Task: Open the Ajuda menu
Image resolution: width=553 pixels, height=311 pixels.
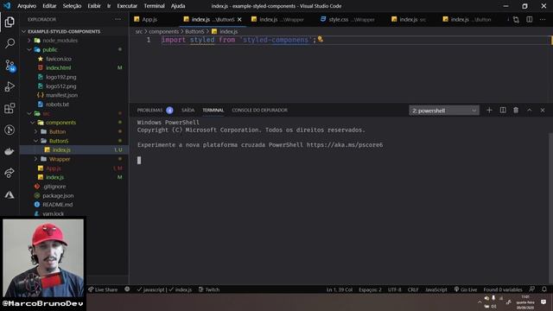Action: click(x=178, y=6)
